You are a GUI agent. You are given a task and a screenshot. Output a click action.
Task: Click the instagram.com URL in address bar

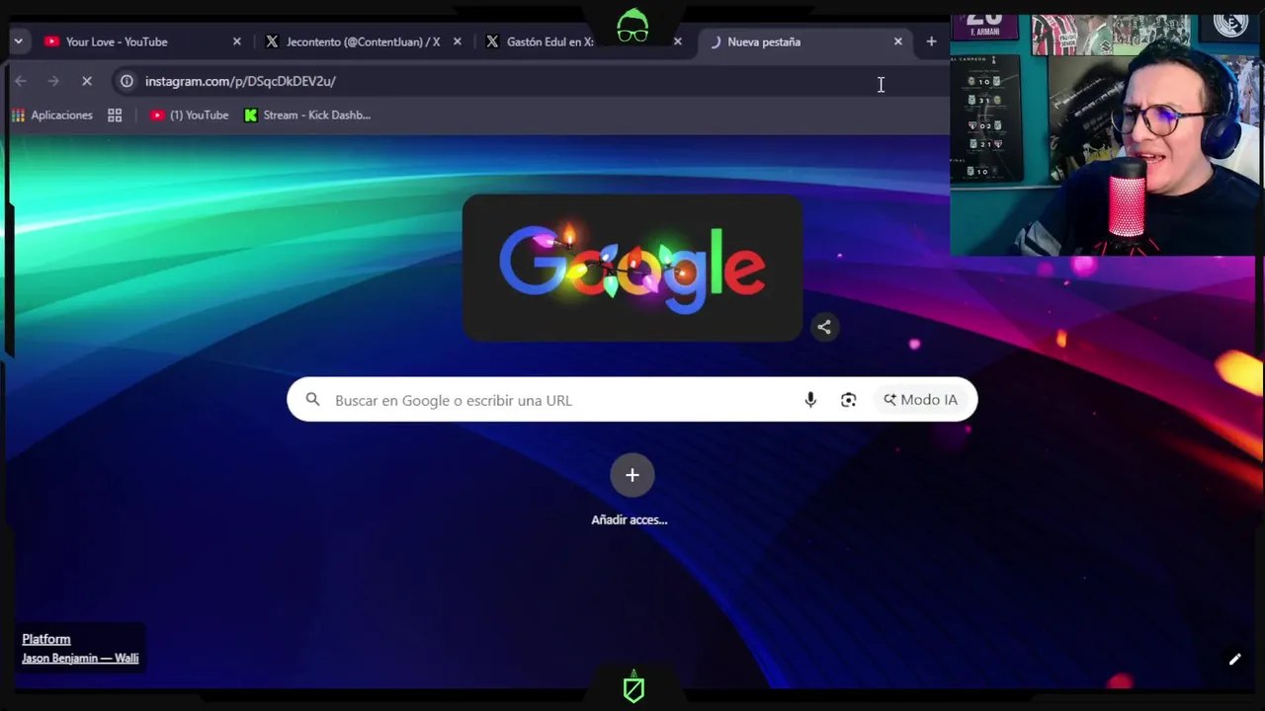click(240, 81)
